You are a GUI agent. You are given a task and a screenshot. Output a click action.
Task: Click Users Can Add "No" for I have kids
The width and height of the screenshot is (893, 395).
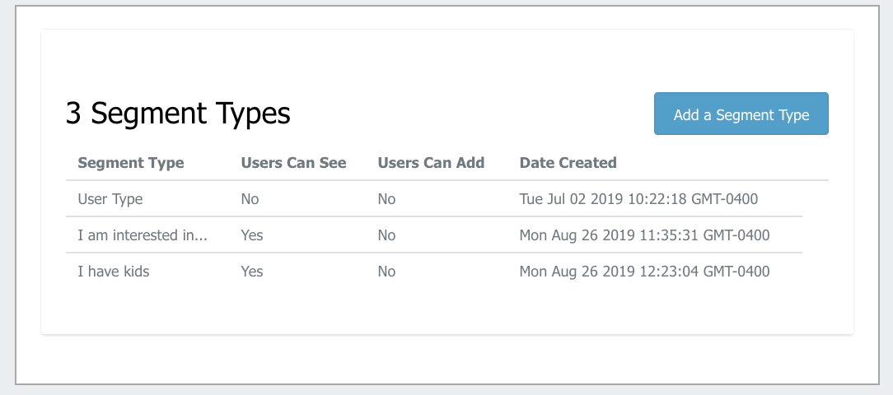click(386, 272)
